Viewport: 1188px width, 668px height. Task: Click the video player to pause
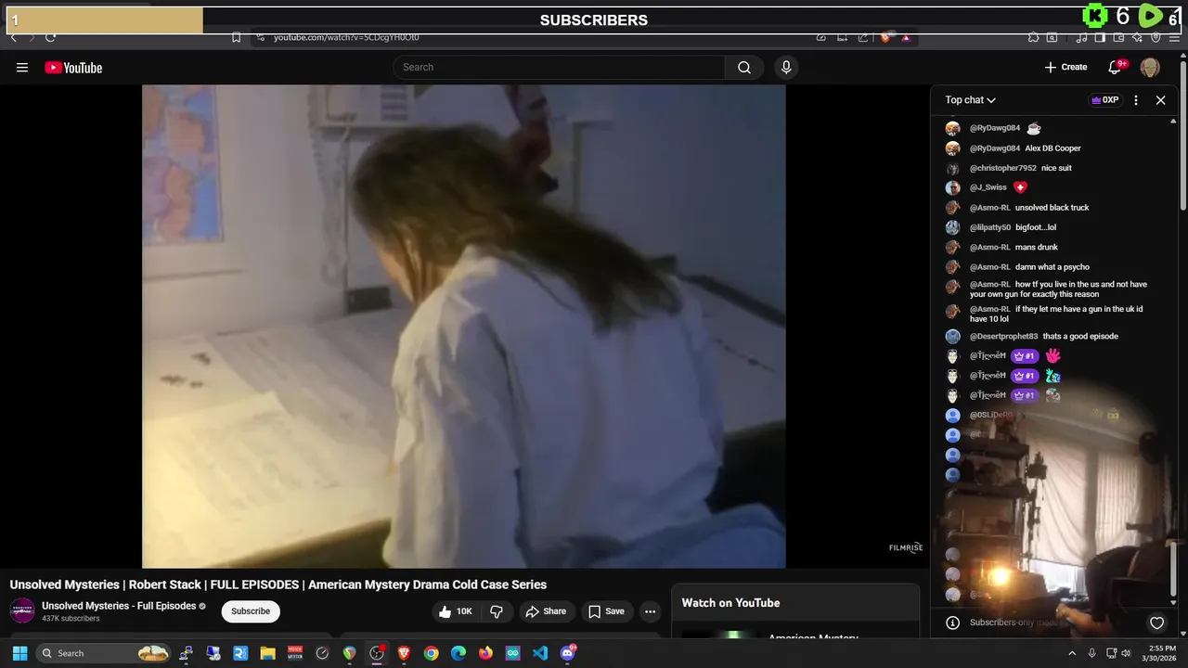pyautogui.click(x=463, y=326)
